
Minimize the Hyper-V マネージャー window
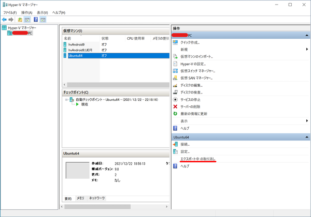pos(277,5)
